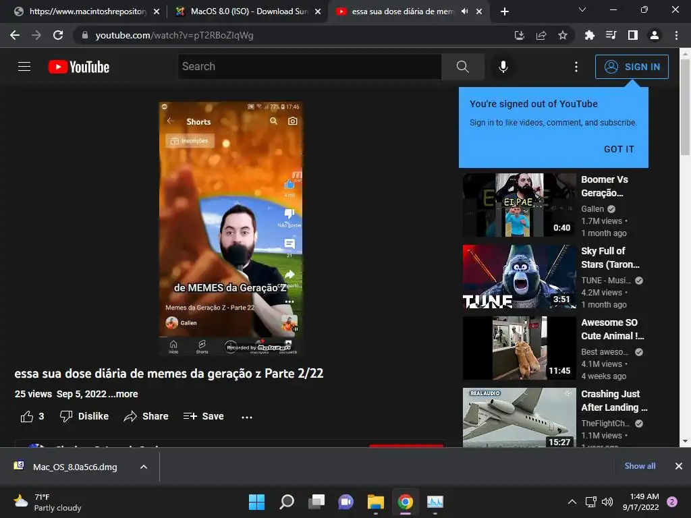The image size is (691, 518).
Task: Open the YouTube guide hamburger menu
Action: pyautogui.click(x=24, y=67)
